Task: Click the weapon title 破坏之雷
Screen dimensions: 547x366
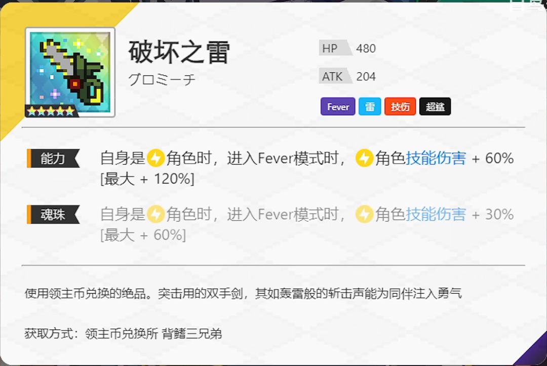Action: pyautogui.click(x=179, y=52)
